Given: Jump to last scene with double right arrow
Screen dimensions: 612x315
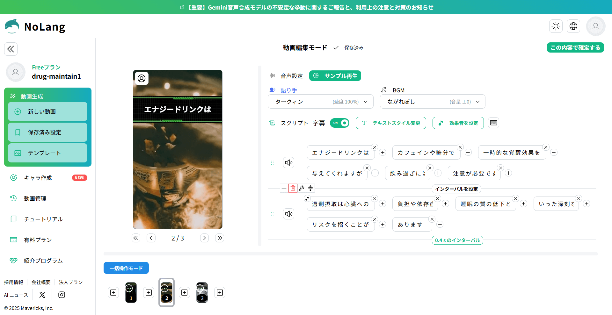Looking at the screenshot, I should pyautogui.click(x=220, y=238).
